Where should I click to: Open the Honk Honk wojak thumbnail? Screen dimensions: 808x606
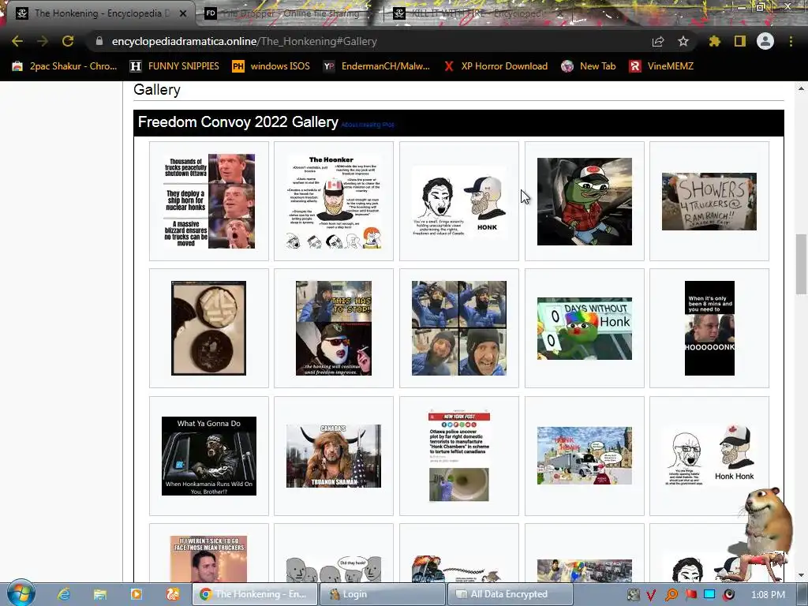coord(709,456)
